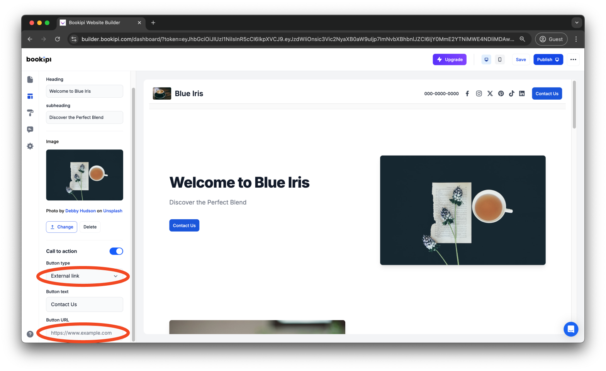Click the left panel scrollbar

click(133, 214)
